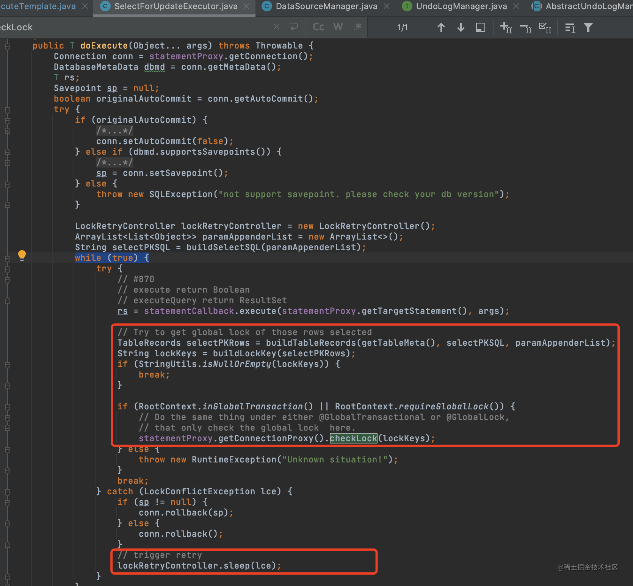Image resolution: width=633 pixels, height=586 pixels.
Task: Switch to SelectForUpdateExecutor.java tab
Action: [176, 6]
